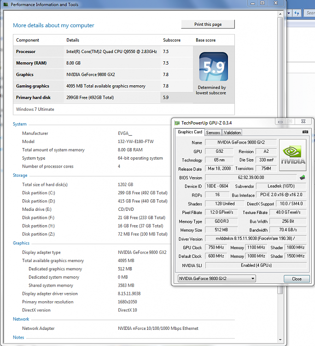Click the NVIDIA SLI Enabled (4 GPUs) field
315x346 pixels.
(256, 265)
